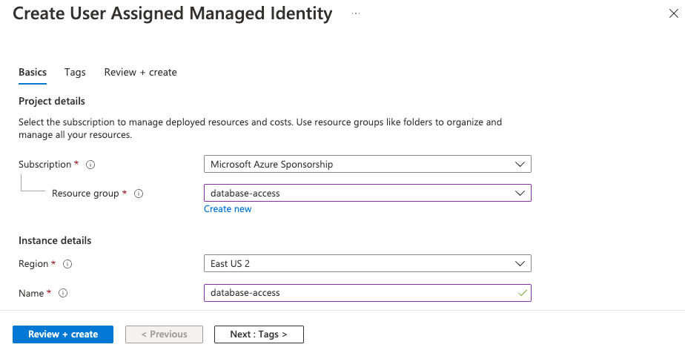Click the info icon next to Name
Image resolution: width=685 pixels, height=353 pixels.
point(63,293)
